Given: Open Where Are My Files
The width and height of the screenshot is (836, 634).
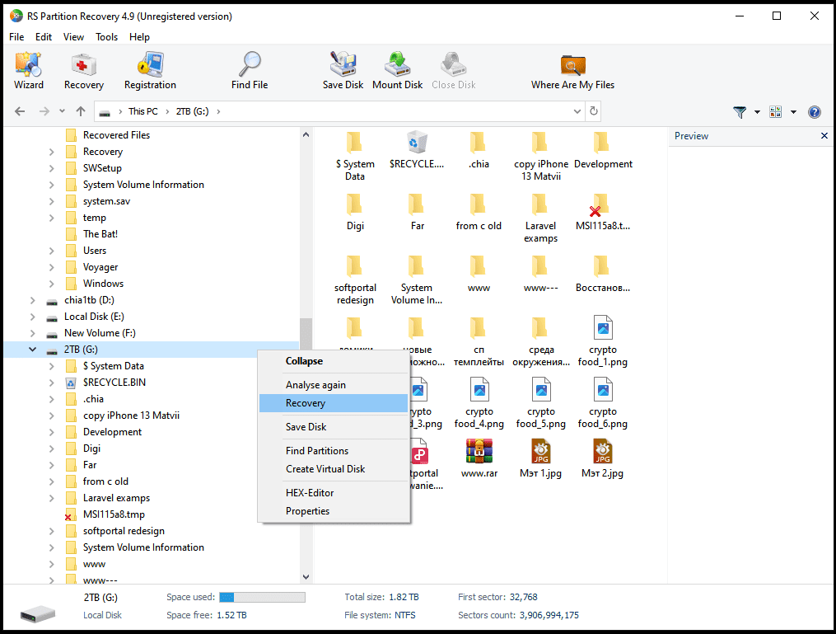Looking at the screenshot, I should click(x=572, y=71).
